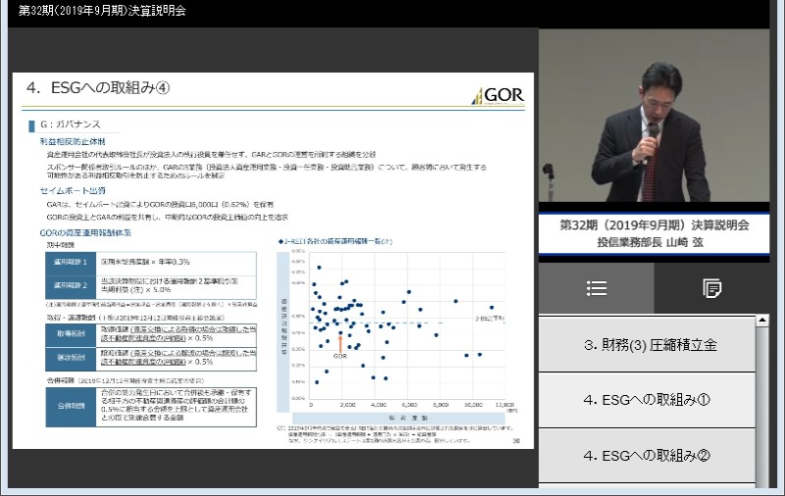Jump to chapter 3. 財務(3) 圧縮積立金
The width and height of the screenshot is (785, 496).
pyautogui.click(x=647, y=345)
